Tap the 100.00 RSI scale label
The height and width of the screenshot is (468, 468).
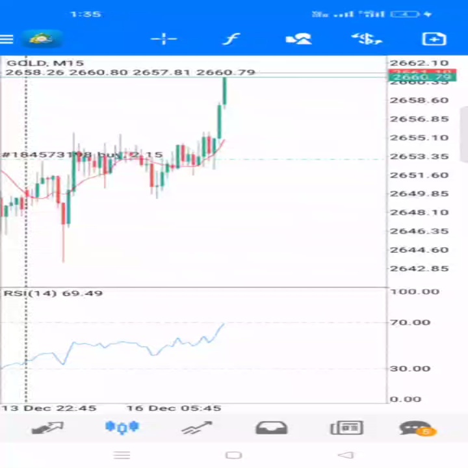pyautogui.click(x=415, y=292)
